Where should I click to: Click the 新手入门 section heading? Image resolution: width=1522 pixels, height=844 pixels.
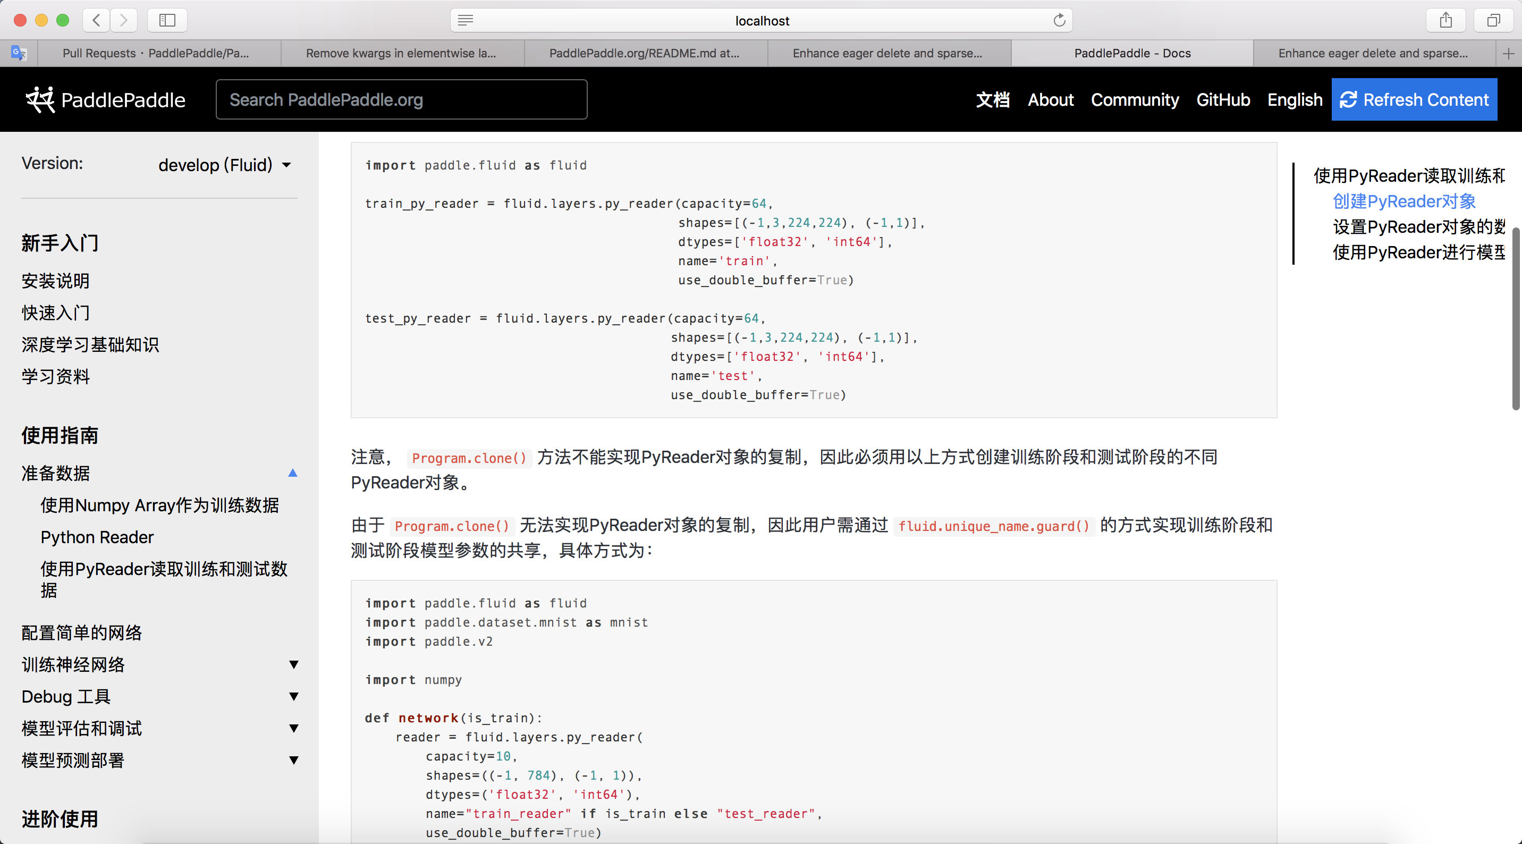pyautogui.click(x=60, y=243)
